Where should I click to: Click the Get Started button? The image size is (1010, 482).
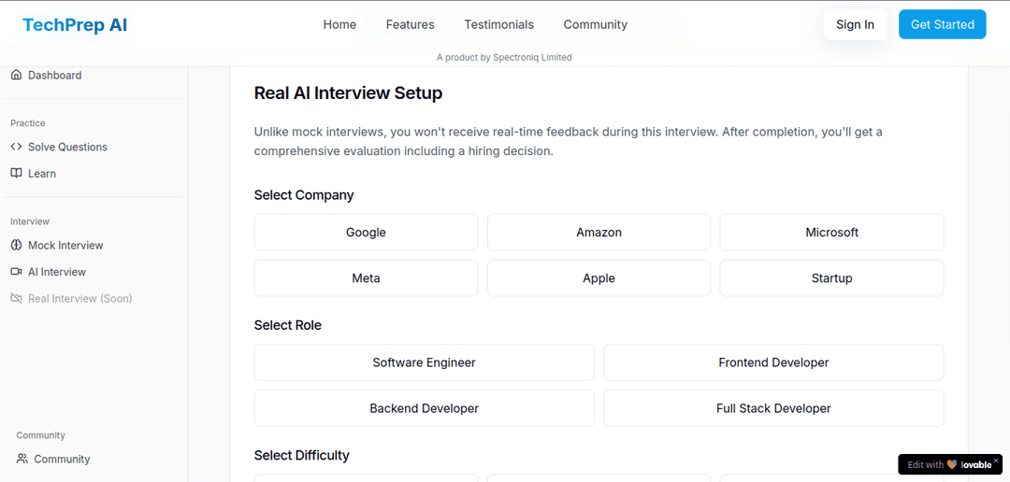[943, 24]
